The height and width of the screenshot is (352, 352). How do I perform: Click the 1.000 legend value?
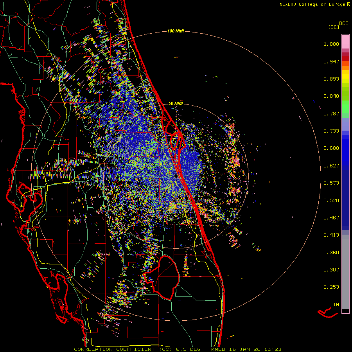click(x=331, y=44)
